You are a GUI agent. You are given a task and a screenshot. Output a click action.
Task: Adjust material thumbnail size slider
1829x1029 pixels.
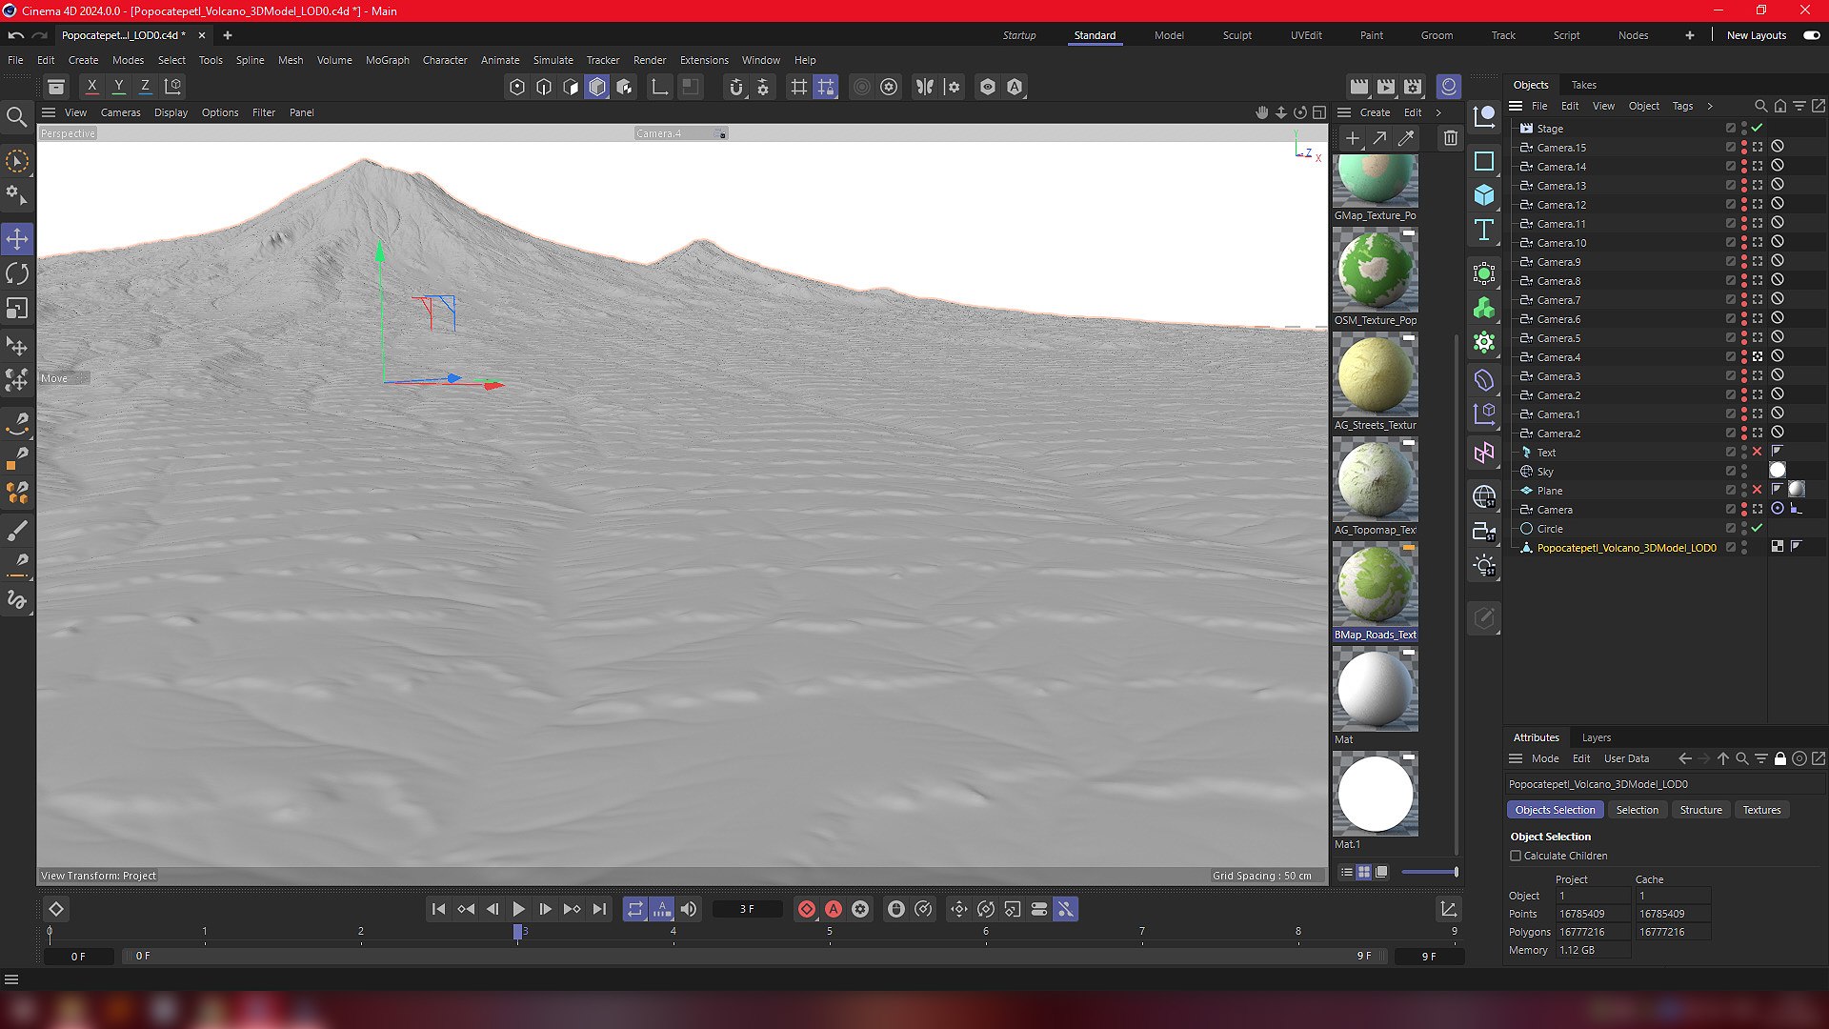[1429, 872]
